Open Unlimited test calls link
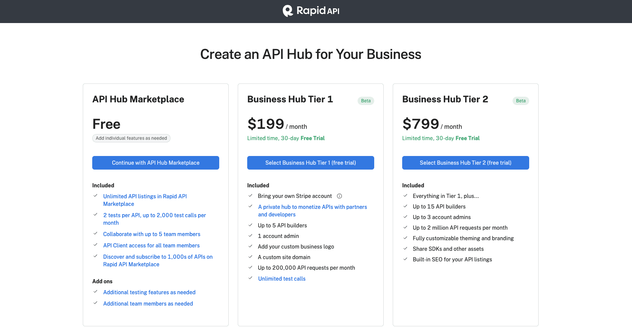 [x=282, y=279]
